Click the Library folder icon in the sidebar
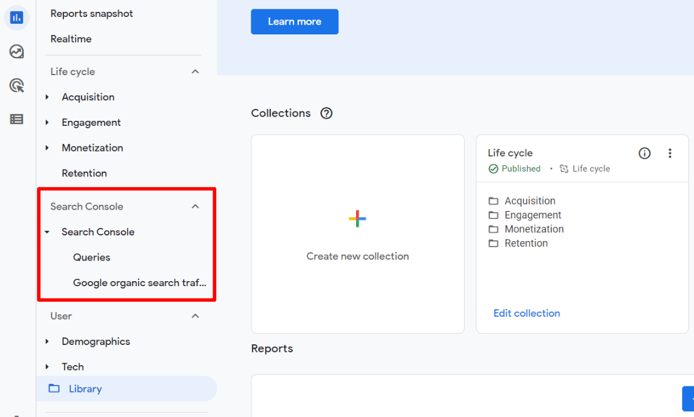This screenshot has width=694, height=417. (54, 388)
